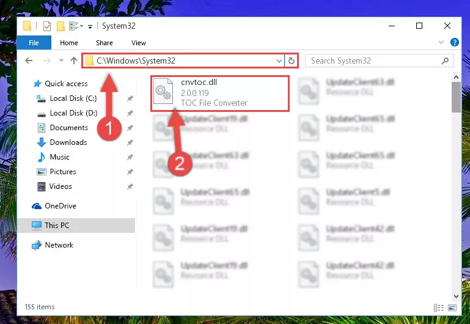Click the pin icon beside Documents
This screenshot has width=470, height=324.
click(130, 128)
